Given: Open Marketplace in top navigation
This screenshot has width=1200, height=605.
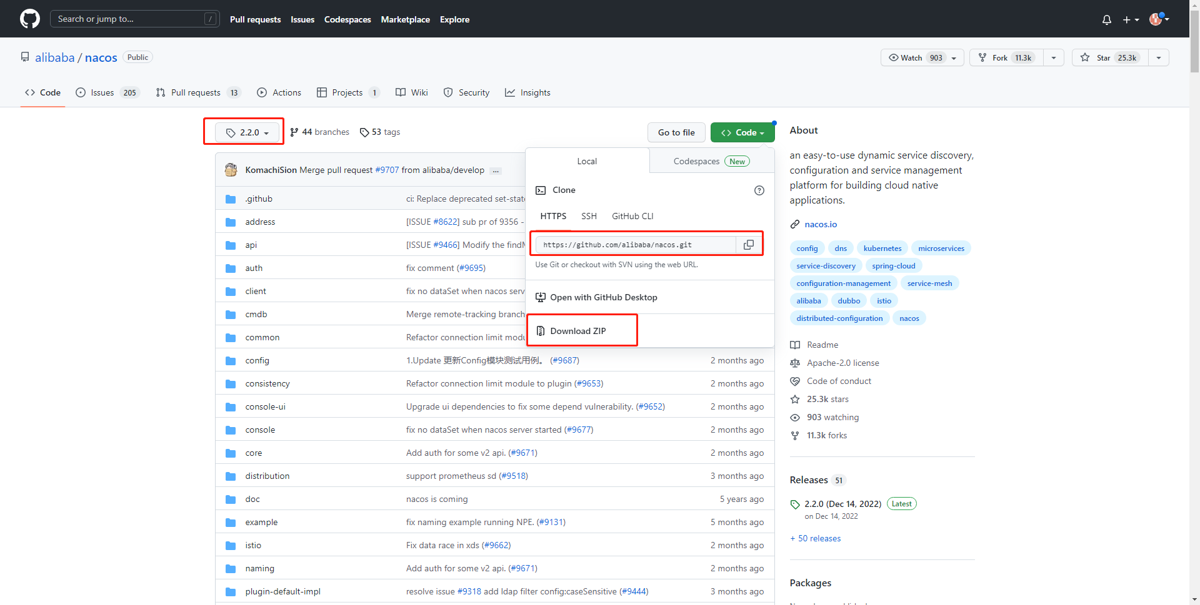Looking at the screenshot, I should coord(406,19).
